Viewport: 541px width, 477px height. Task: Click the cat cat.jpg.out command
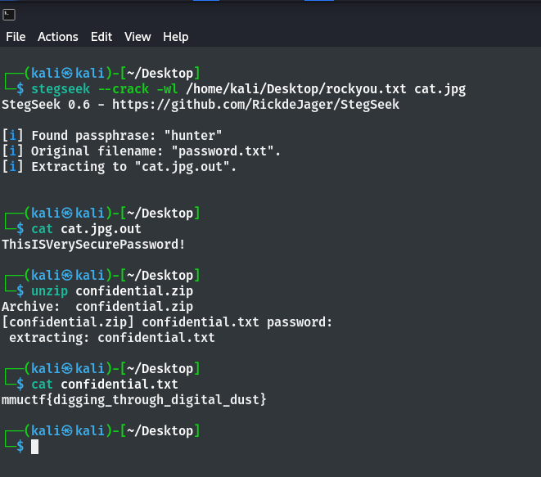pyautogui.click(x=86, y=229)
